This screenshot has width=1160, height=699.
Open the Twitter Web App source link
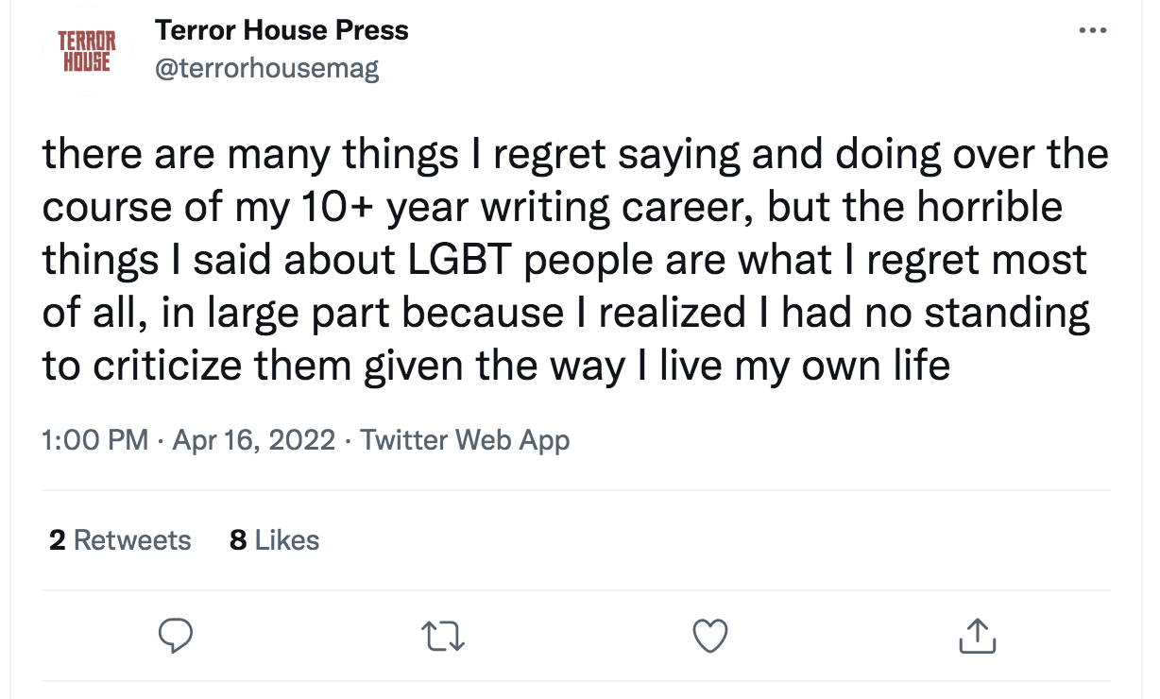465,440
